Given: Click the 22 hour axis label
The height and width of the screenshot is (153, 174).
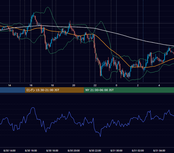Looking at the screenshot, I should coord(95,85).
